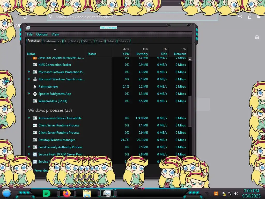Image resolution: width=265 pixels, height=199 pixels.
Task: Open File Explorer from the taskbar
Action: [x=87, y=193]
